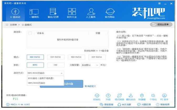Image resolution: width=177 pixels, height=110 pixels.
Task: Click the F11 hotkey text
Action: pos(15,99)
